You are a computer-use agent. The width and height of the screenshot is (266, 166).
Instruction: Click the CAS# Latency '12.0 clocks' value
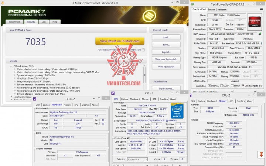(x=234, y=130)
